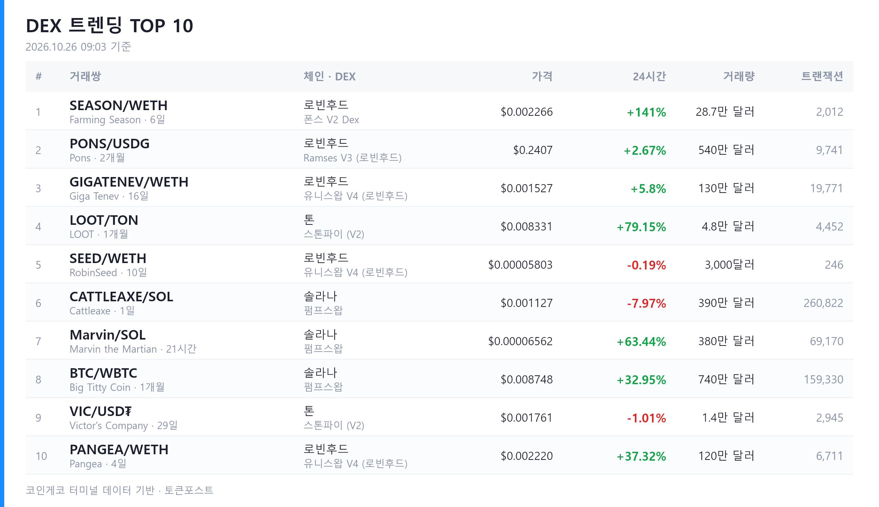Click the 코인게코 터미널 데이터 footer text

[x=119, y=490]
